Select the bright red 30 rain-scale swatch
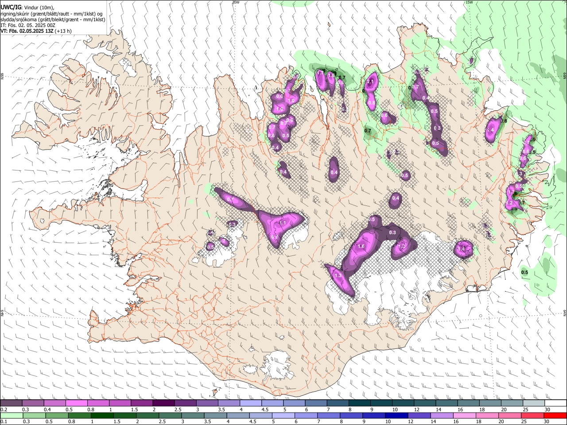 [555, 415]
